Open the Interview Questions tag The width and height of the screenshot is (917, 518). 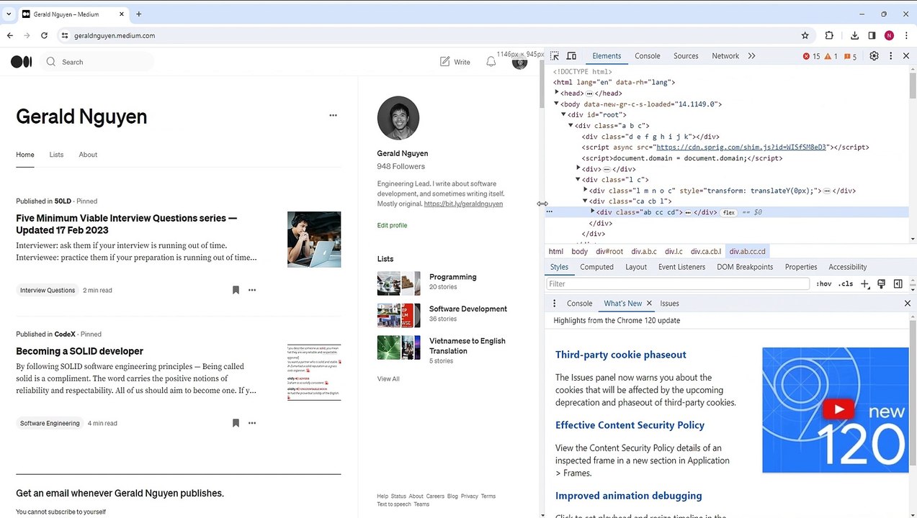pos(48,290)
